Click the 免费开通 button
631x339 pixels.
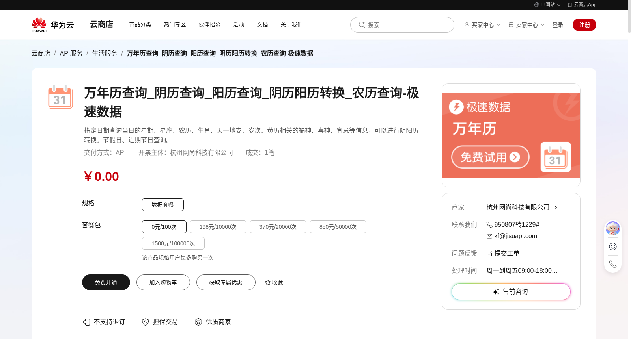pos(106,282)
